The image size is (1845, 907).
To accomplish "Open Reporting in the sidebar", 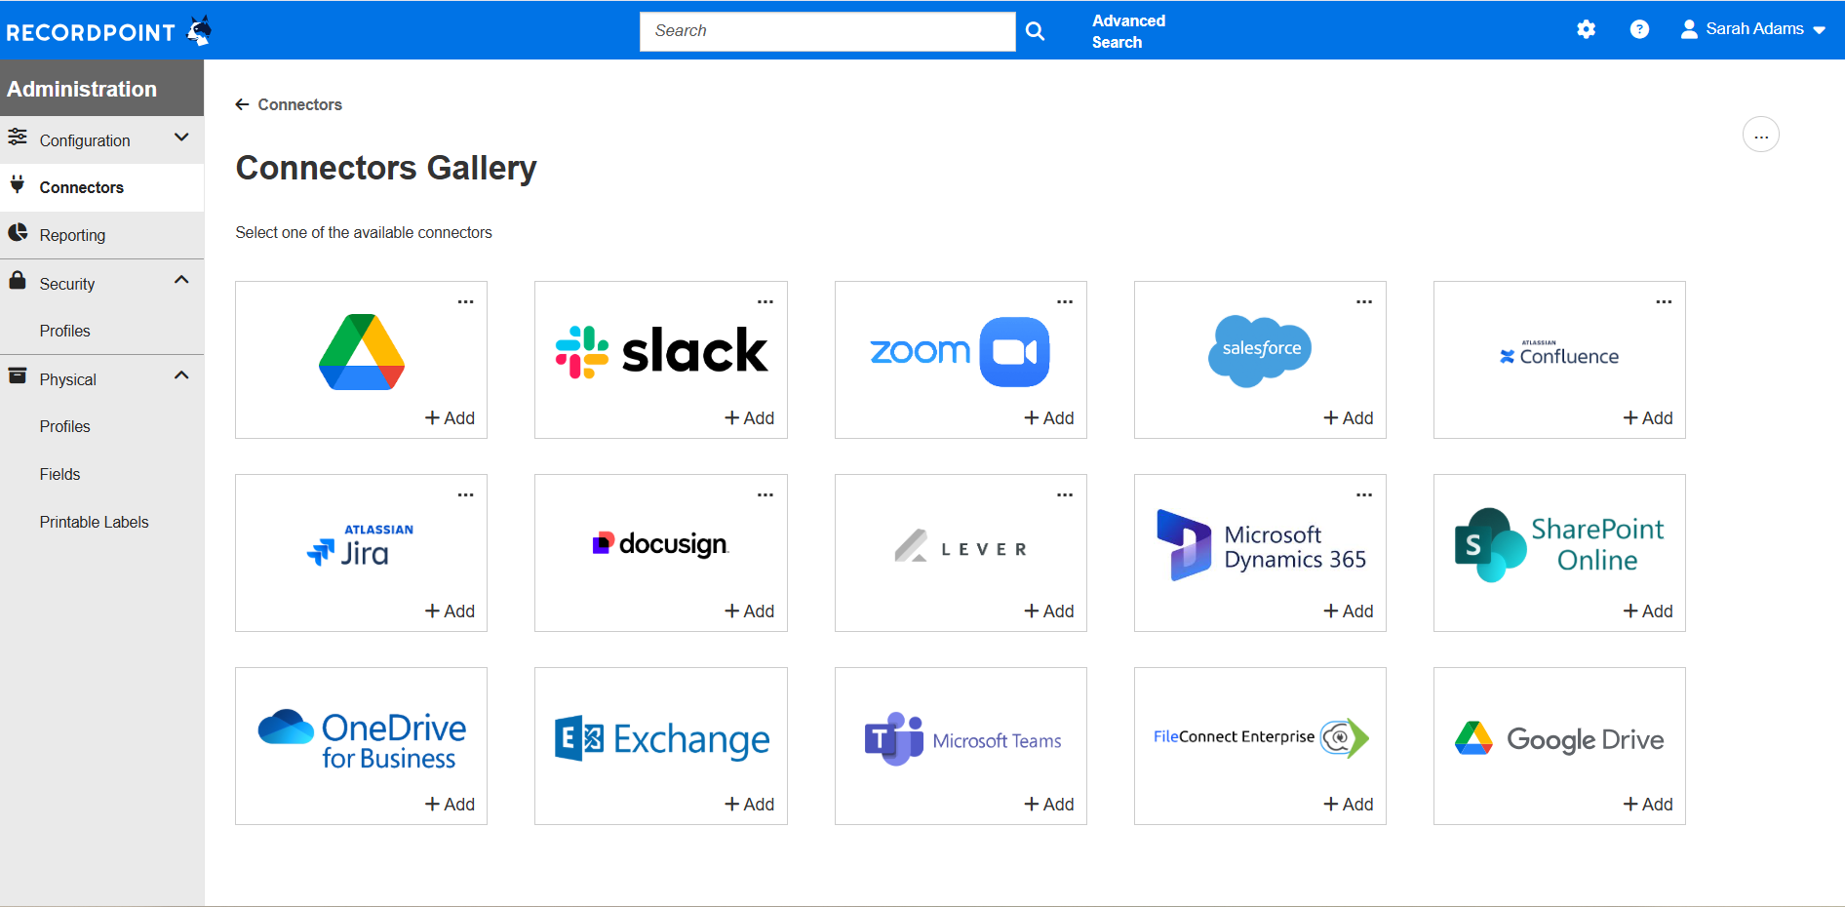I will tap(101, 235).
